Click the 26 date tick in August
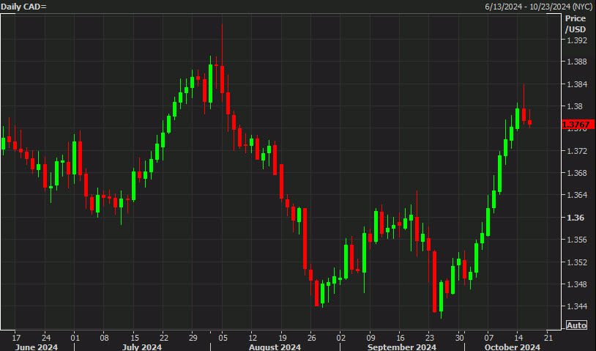 coord(312,338)
